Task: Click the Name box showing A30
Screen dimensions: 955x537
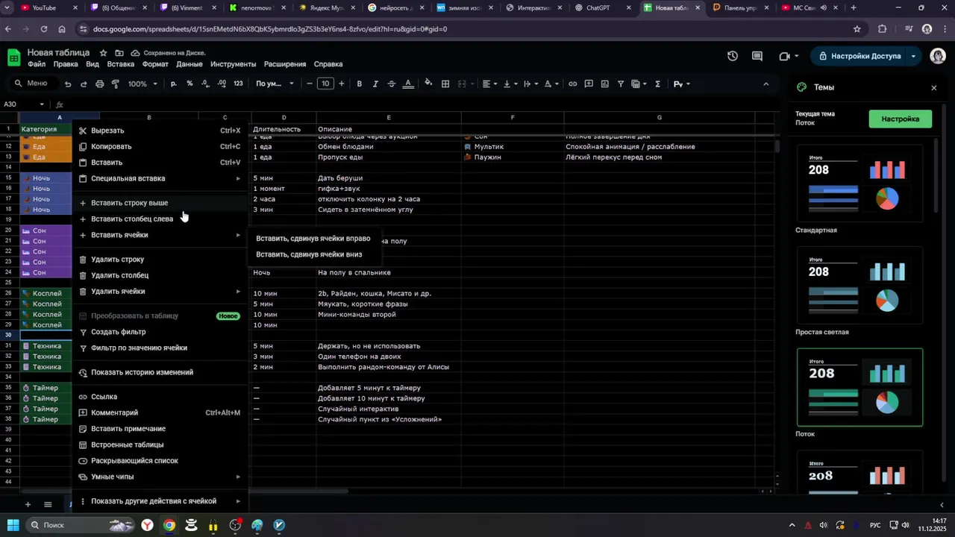Action: (24, 104)
